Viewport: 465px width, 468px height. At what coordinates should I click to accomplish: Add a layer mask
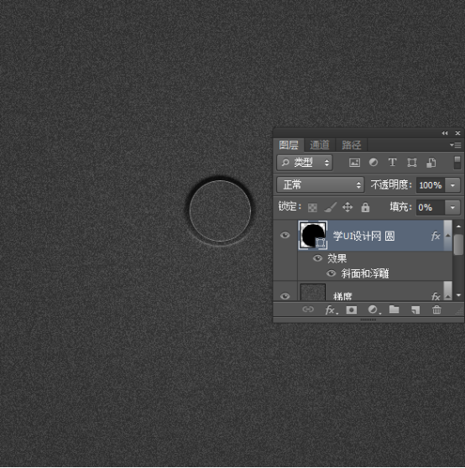tap(351, 309)
